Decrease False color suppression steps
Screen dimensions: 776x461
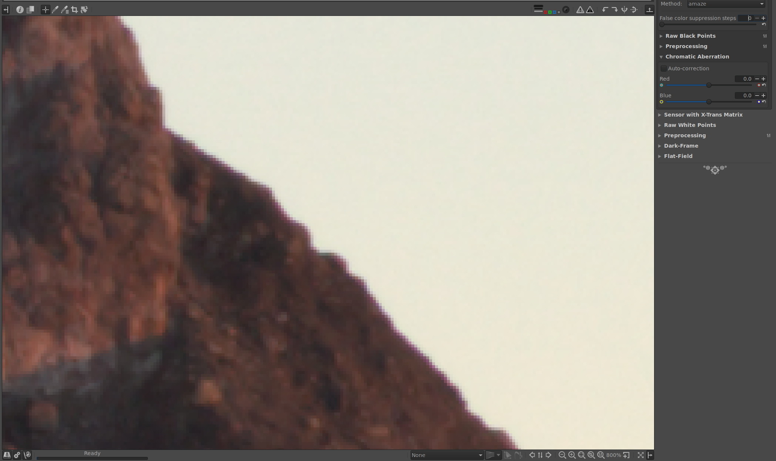[x=757, y=18]
